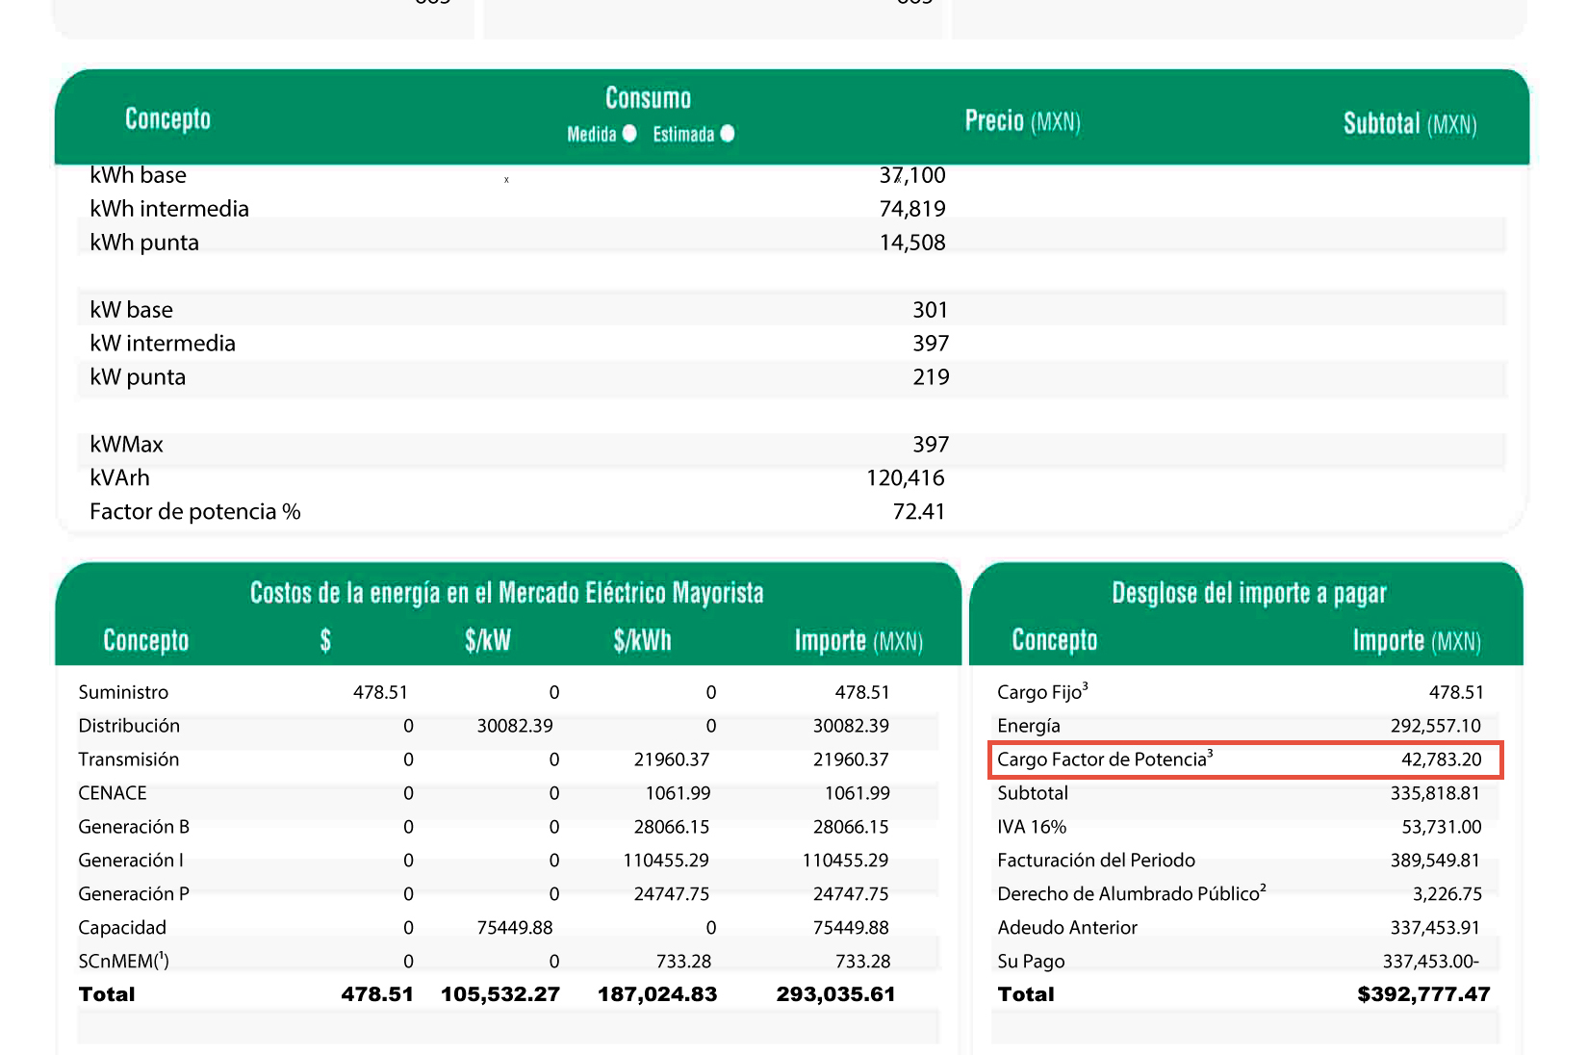Click the amount 42,783.20

[1442, 759]
